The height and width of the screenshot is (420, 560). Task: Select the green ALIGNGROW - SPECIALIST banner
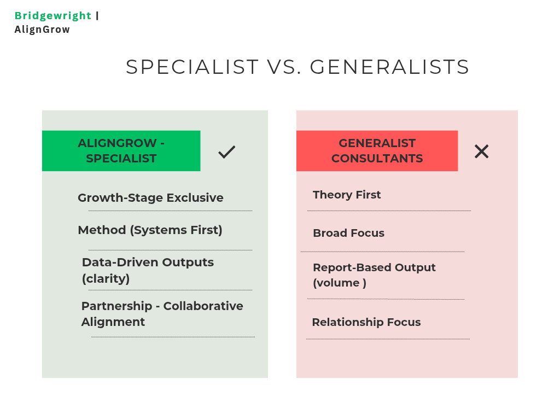121,151
